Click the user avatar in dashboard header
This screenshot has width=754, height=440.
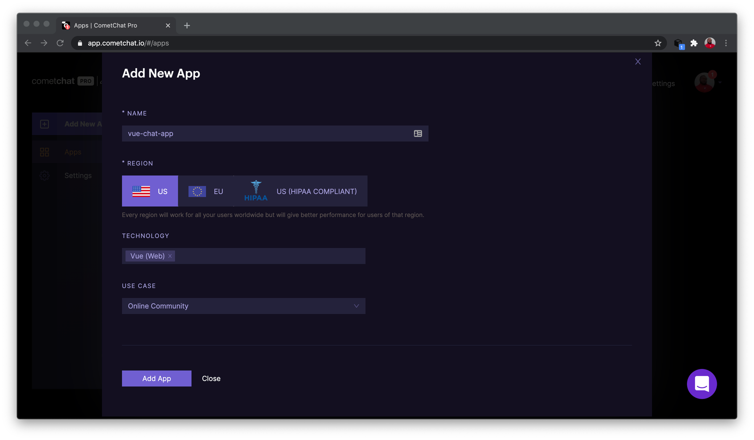705,82
